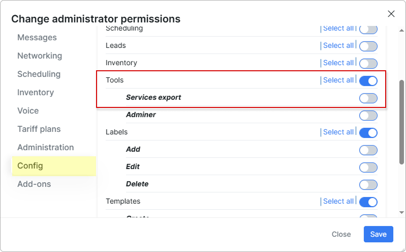The width and height of the screenshot is (406, 252).
Task: Click the Services export label
Action: pyautogui.click(x=153, y=97)
